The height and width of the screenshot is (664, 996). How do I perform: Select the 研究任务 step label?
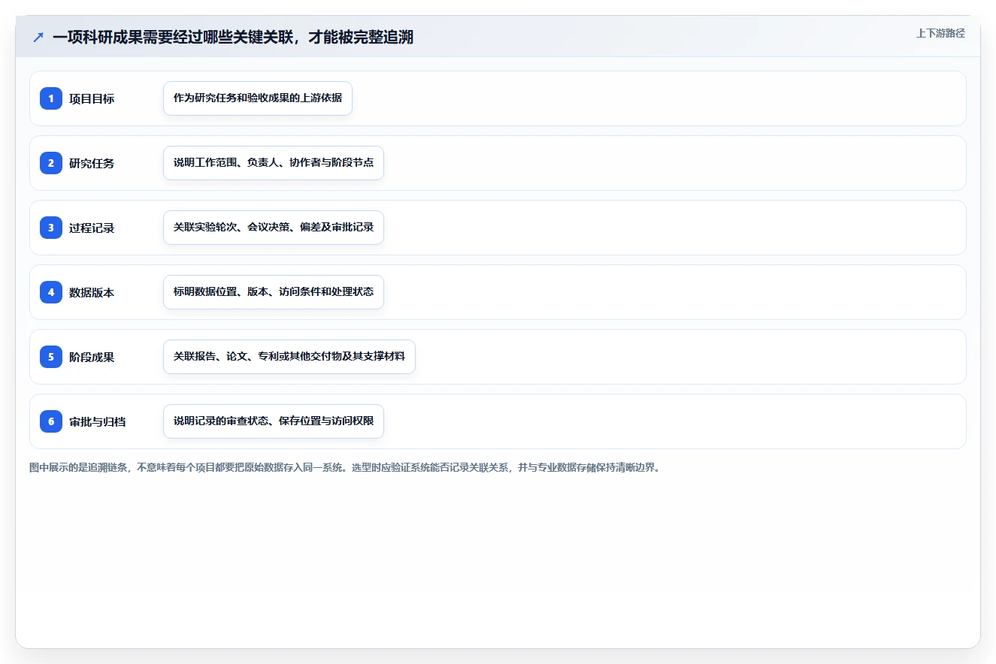(92, 163)
